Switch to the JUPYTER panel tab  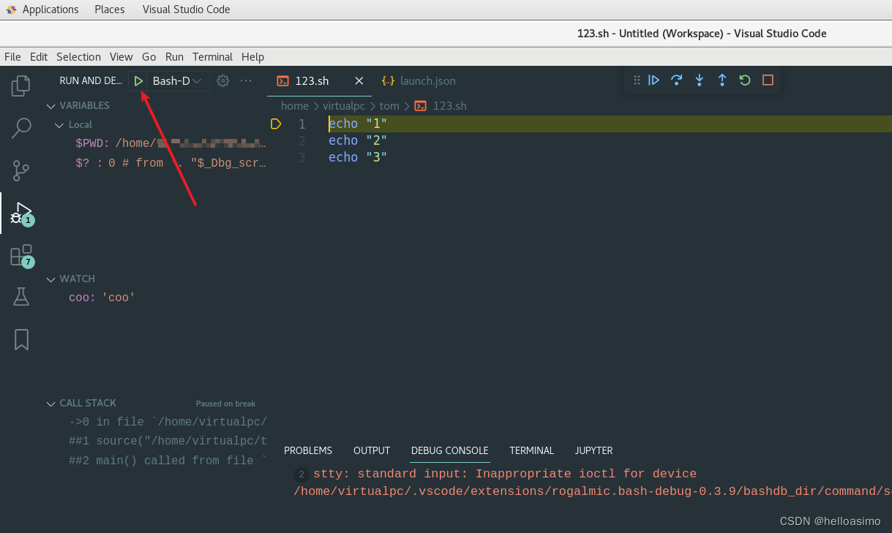(x=594, y=450)
